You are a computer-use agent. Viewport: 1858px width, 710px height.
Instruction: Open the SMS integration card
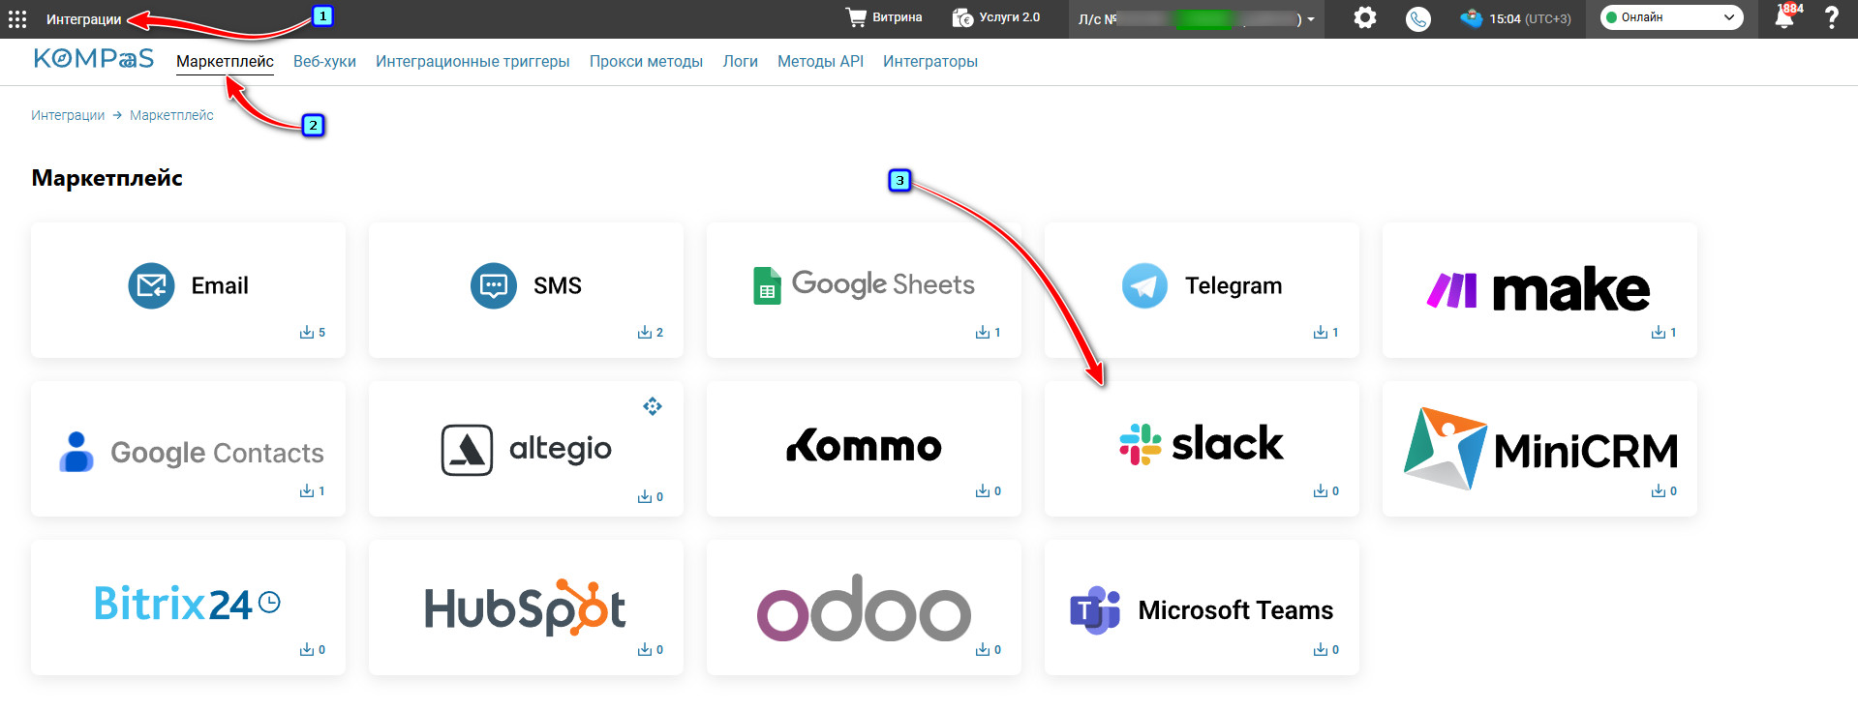point(526,290)
